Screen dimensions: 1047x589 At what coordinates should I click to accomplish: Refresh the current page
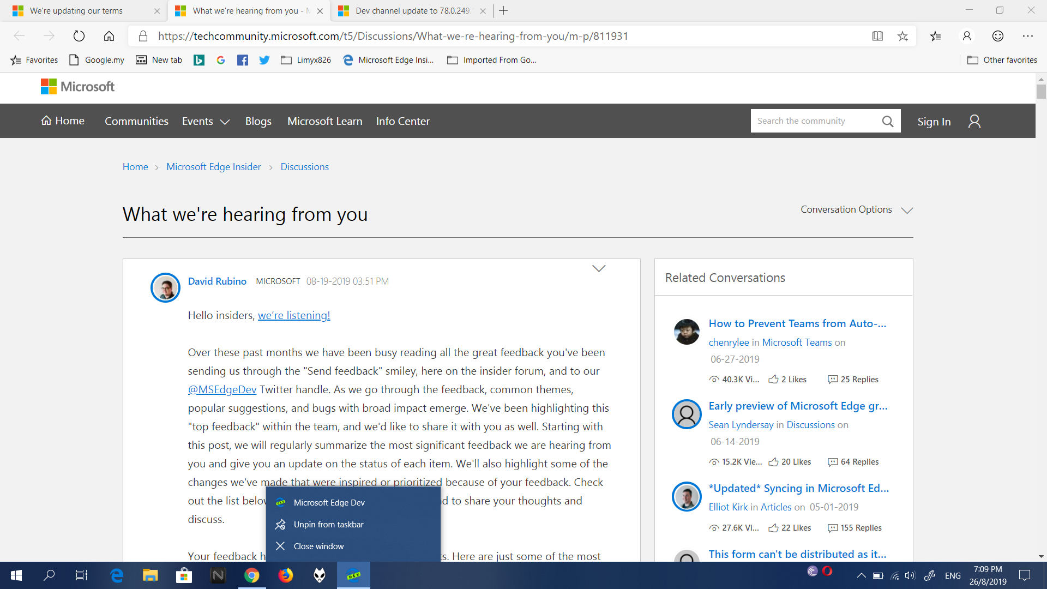79,36
